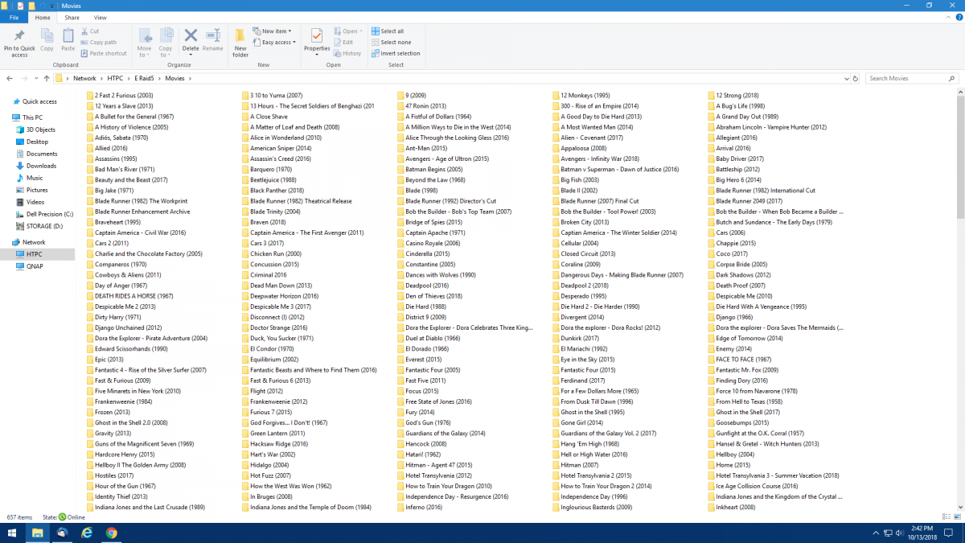Click Invert selection in the ribbon
Viewport: 965px width, 543px height.
(399, 53)
